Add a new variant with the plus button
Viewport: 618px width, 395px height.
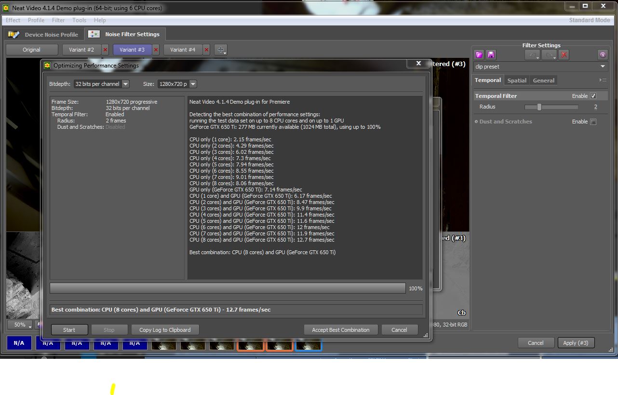220,50
